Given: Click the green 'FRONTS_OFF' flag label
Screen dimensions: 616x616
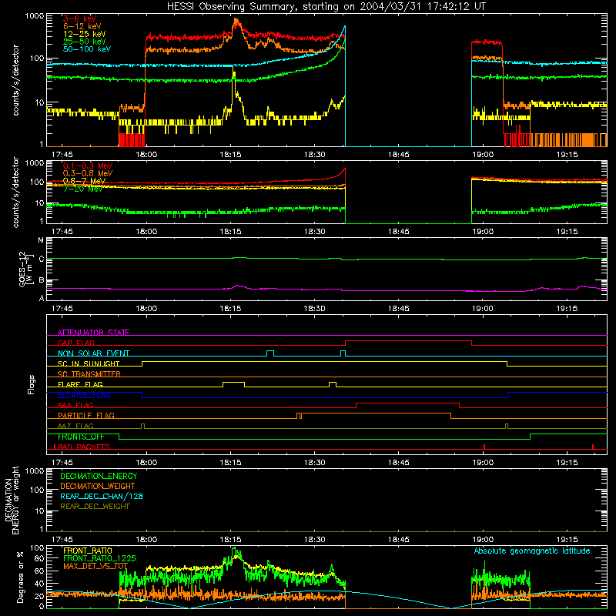Looking at the screenshot, I should (x=81, y=437).
